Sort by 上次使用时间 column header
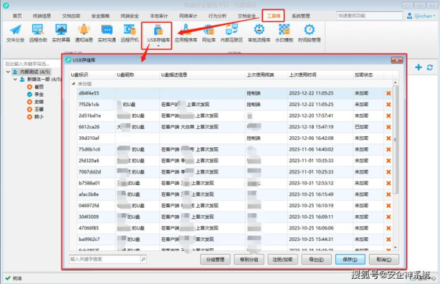 pos(320,75)
